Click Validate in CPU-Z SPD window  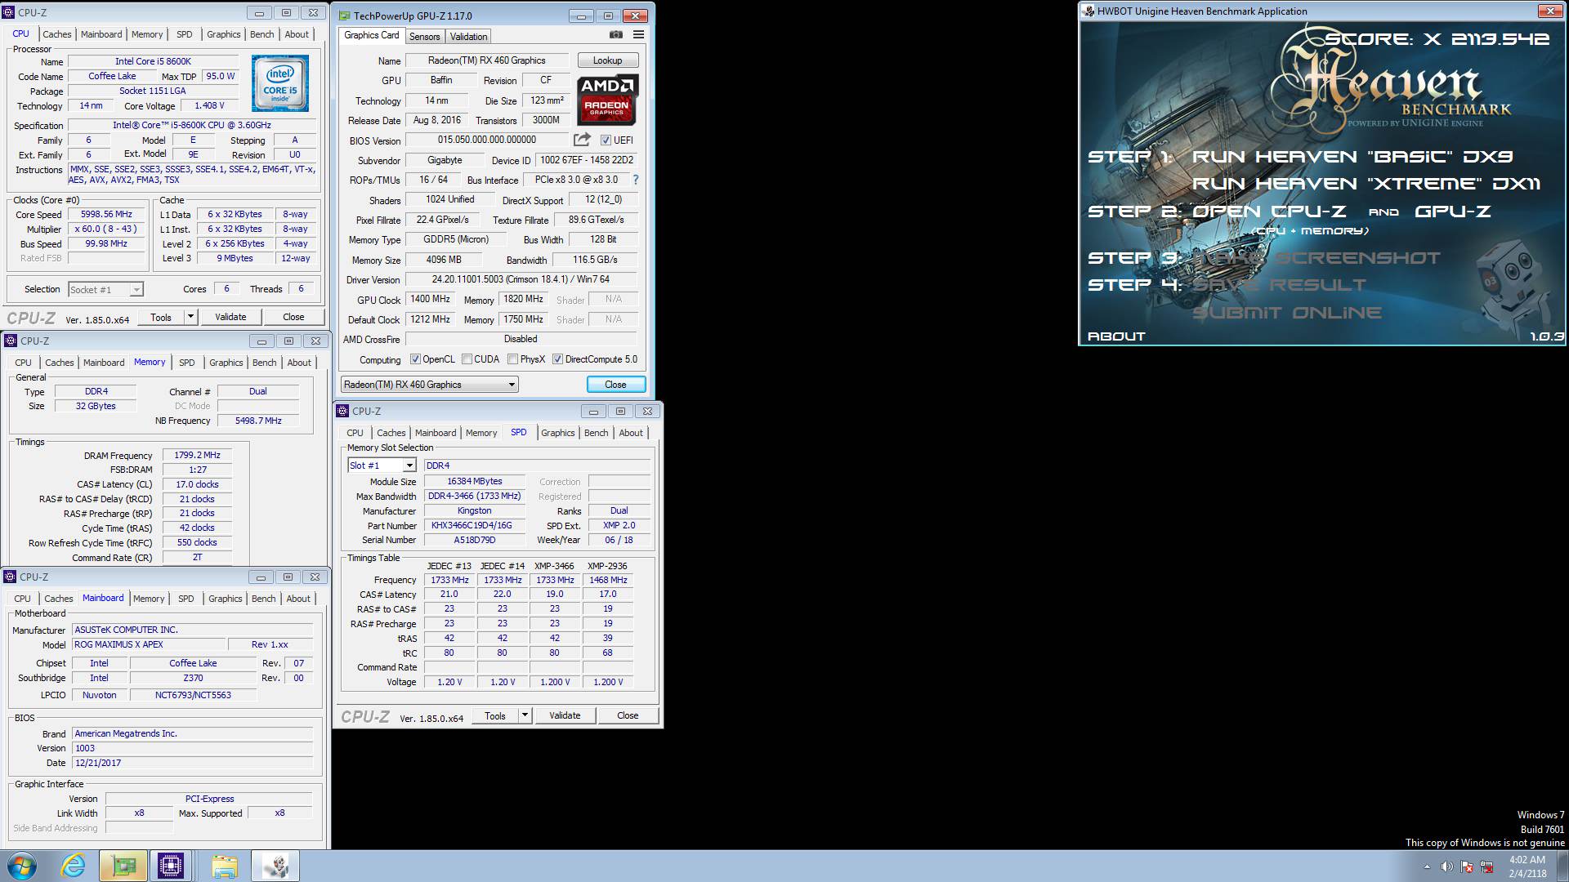[x=565, y=715]
